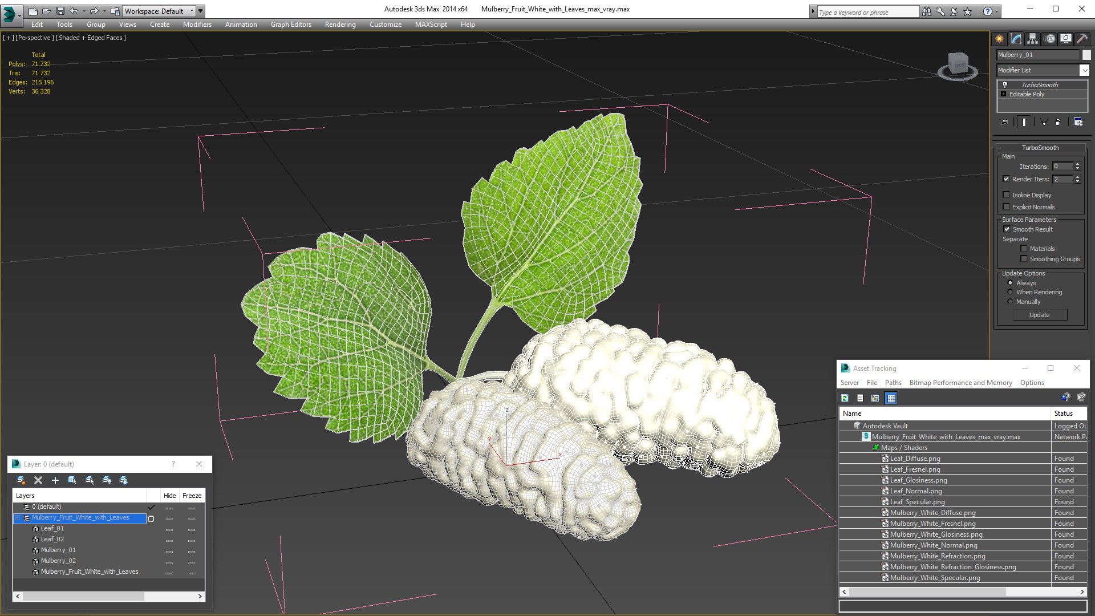Image resolution: width=1095 pixels, height=616 pixels.
Task: Click Open File folder icon
Action: [47, 11]
